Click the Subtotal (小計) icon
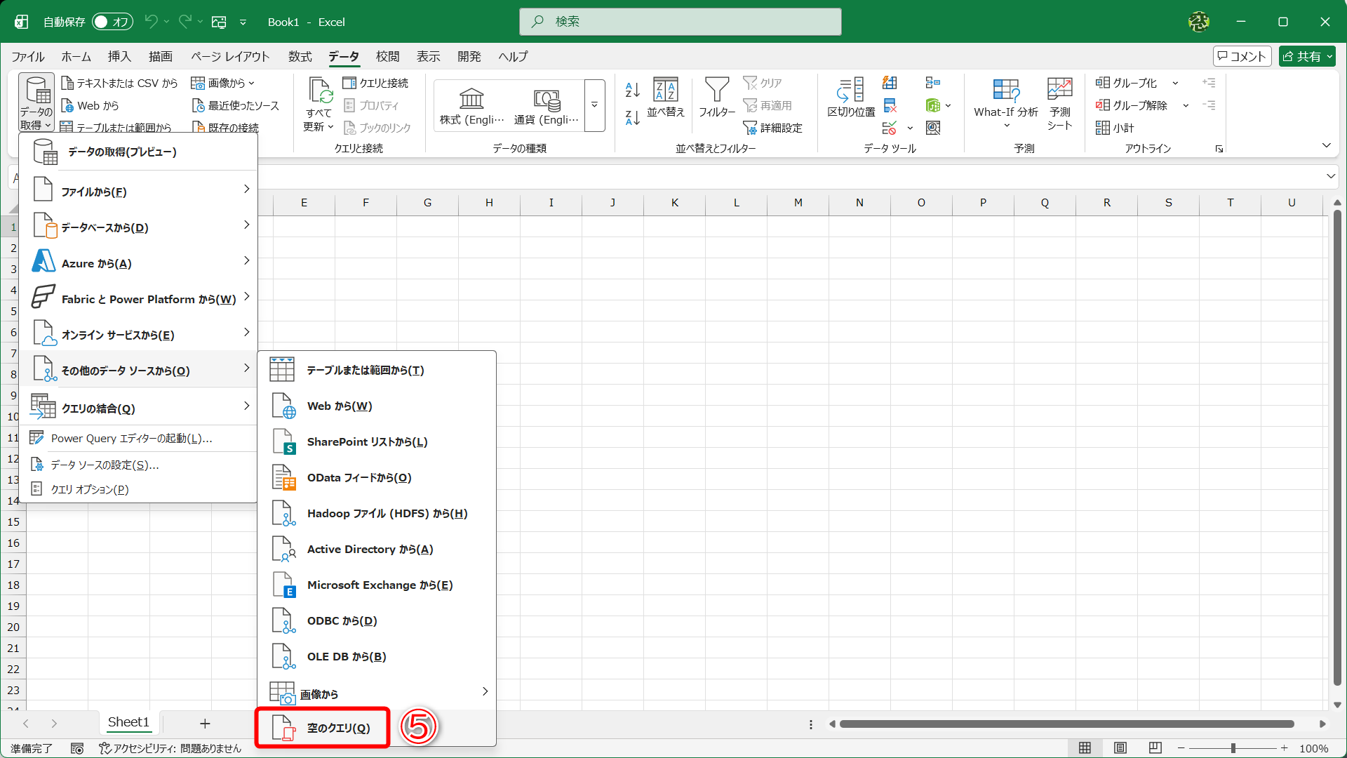Image resolution: width=1347 pixels, height=758 pixels. click(1115, 128)
